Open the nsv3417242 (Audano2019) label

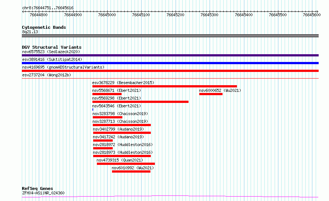click(x=118, y=137)
